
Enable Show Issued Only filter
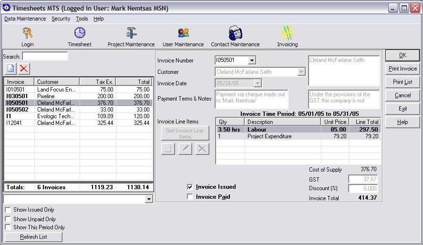coord(8,210)
